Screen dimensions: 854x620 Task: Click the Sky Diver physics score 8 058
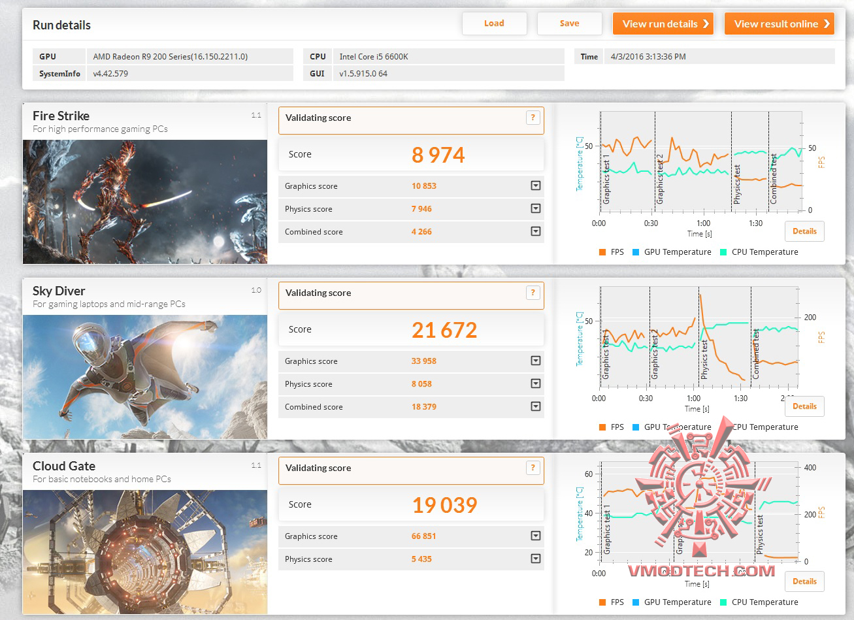tap(421, 384)
